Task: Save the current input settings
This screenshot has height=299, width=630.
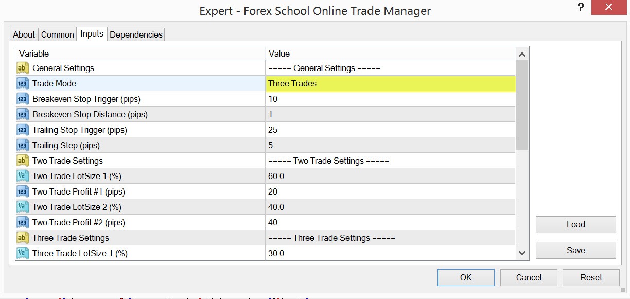Action: (575, 250)
